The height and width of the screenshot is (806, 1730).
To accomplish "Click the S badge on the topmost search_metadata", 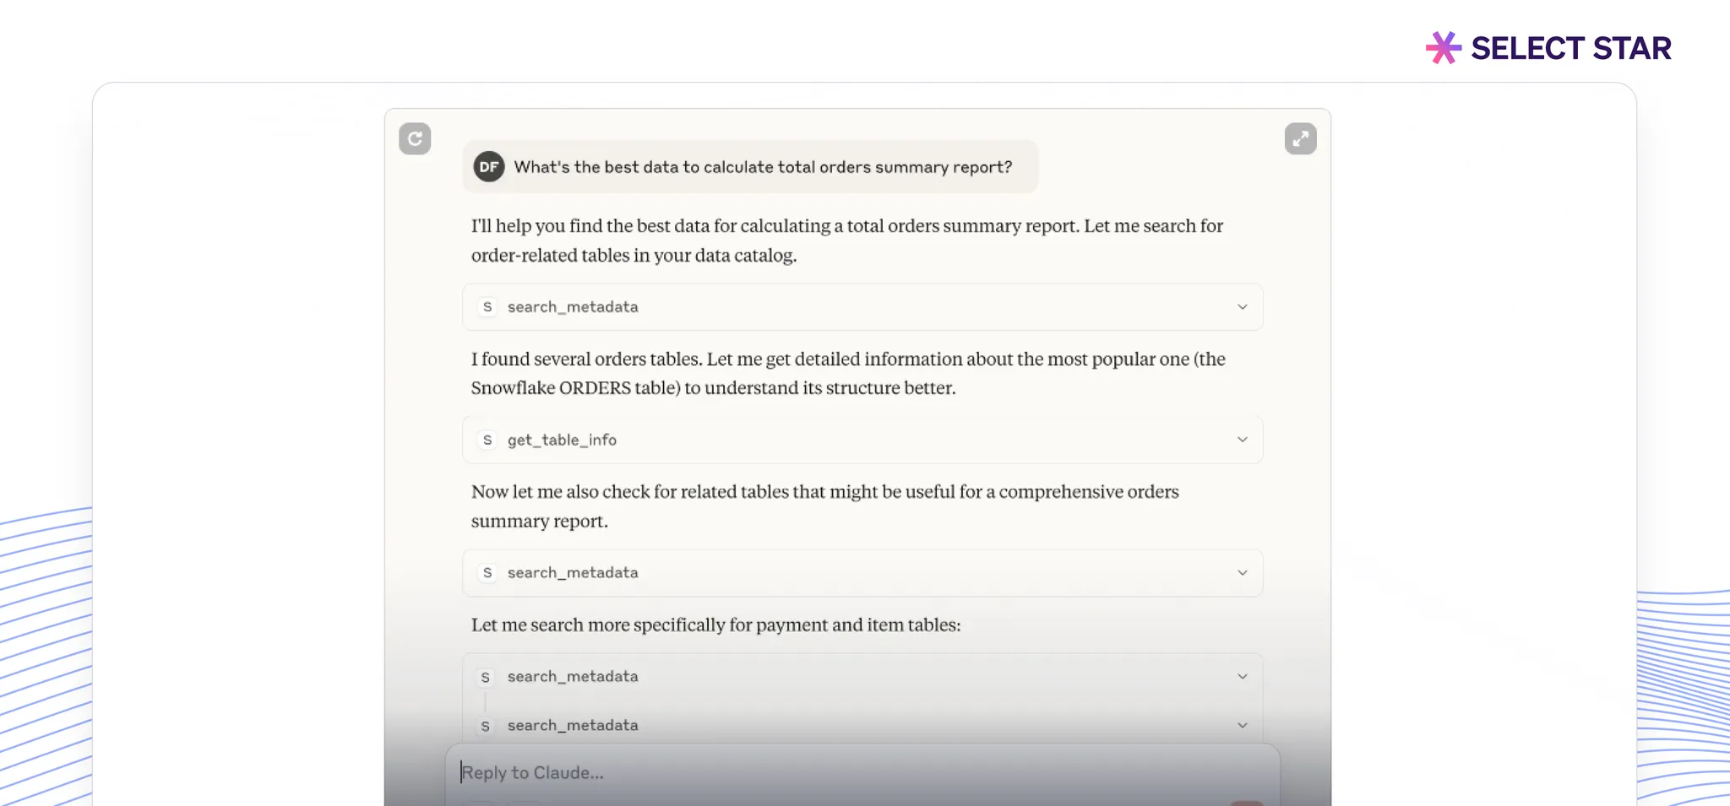I will (x=487, y=307).
